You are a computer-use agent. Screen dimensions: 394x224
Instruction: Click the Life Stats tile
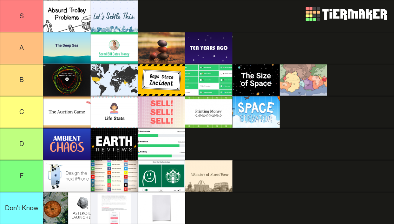pos(114,112)
